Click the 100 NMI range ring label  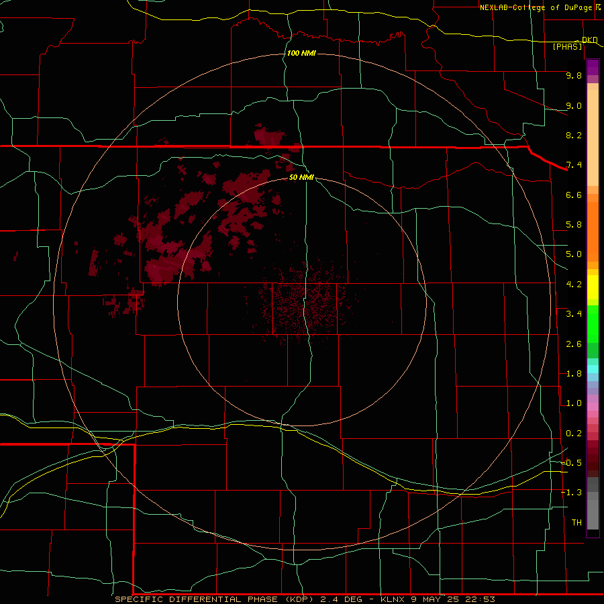[301, 53]
